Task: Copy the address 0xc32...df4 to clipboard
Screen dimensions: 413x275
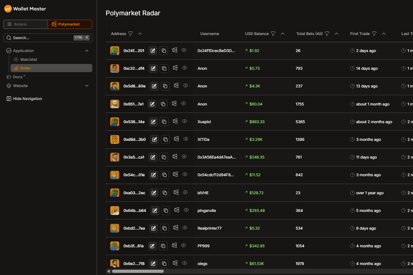Action: coord(164,68)
